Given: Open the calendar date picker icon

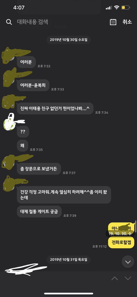Looking at the screenshot, I should click(x=113, y=22).
